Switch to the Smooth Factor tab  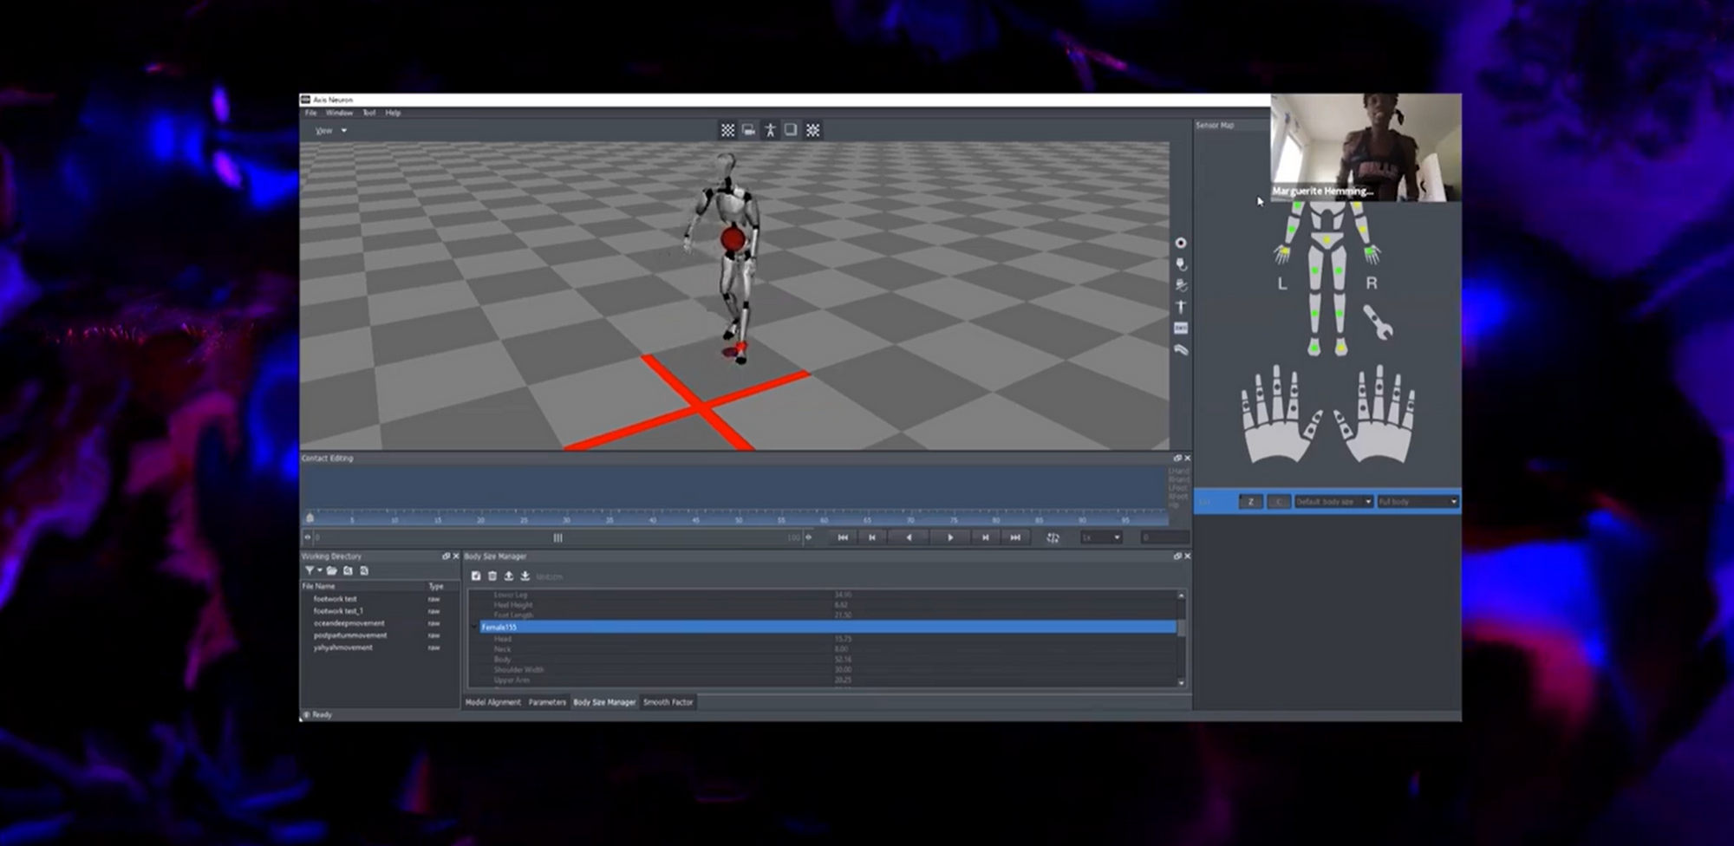pos(668,702)
